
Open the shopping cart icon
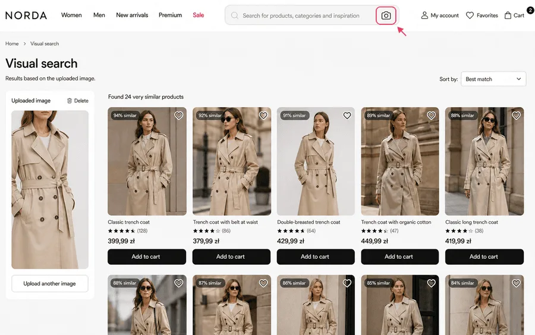pyautogui.click(x=508, y=15)
